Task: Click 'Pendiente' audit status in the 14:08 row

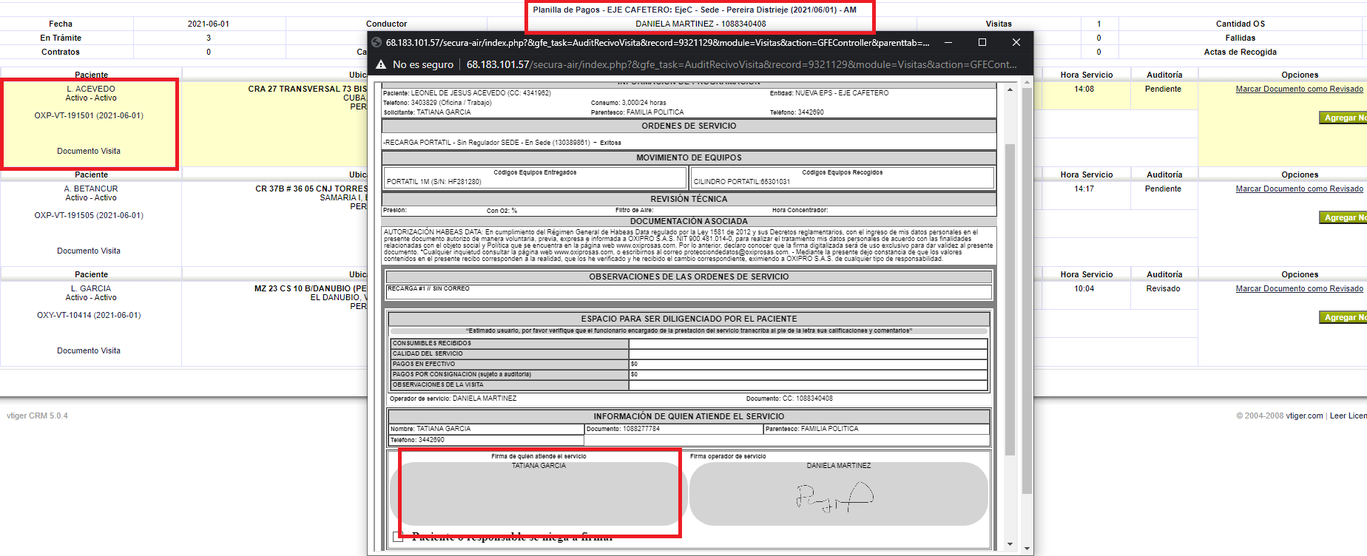Action: (1163, 89)
